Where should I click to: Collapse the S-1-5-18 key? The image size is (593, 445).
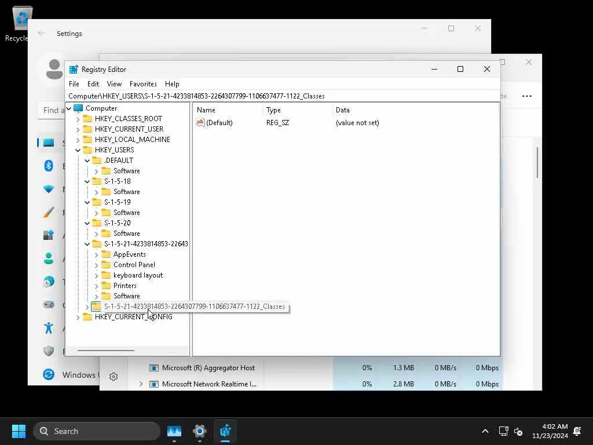87,181
